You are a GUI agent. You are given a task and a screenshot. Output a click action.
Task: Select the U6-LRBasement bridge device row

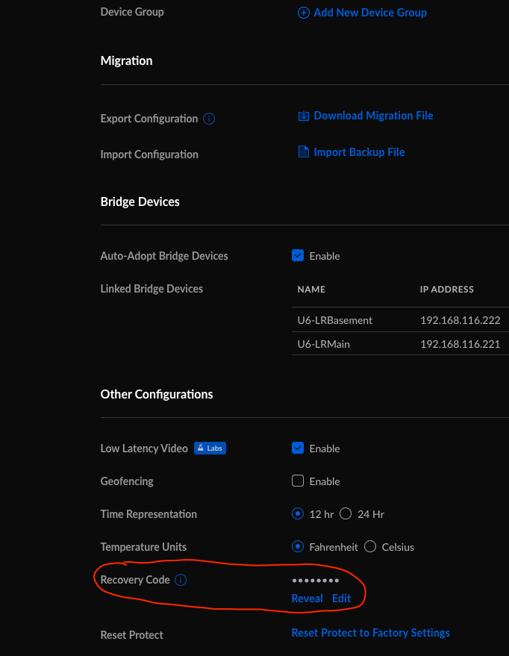pyautogui.click(x=334, y=321)
